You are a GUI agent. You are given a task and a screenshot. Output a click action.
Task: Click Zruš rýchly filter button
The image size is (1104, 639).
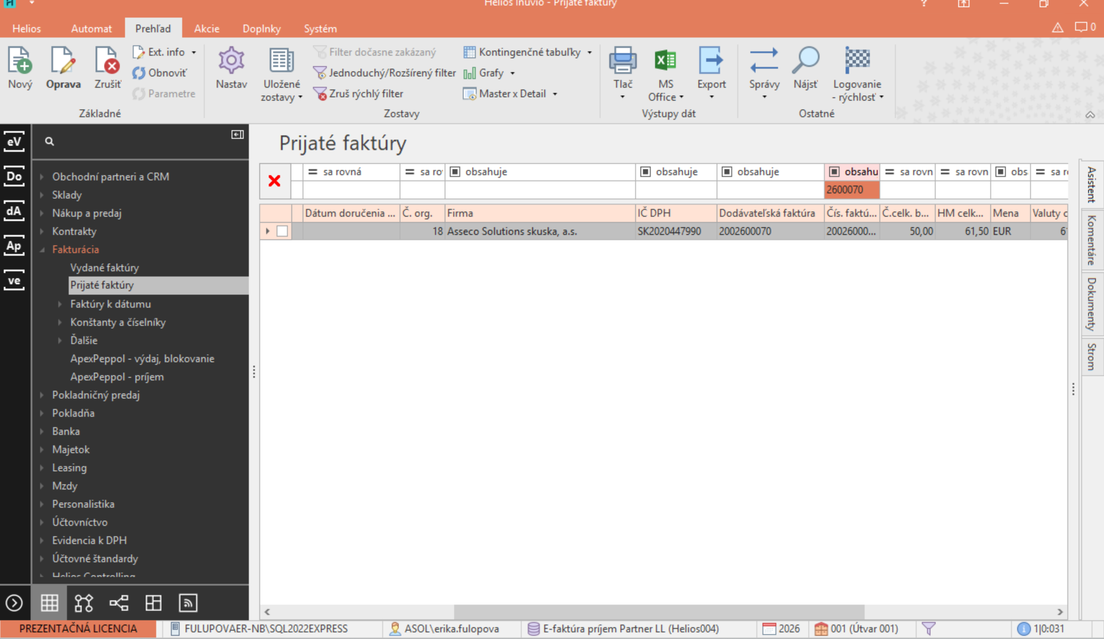(358, 94)
